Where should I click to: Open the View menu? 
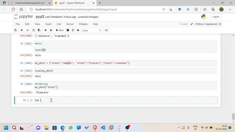point(37,24)
